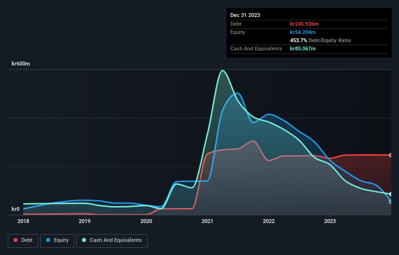Click the 2018 x-axis label

23,221
